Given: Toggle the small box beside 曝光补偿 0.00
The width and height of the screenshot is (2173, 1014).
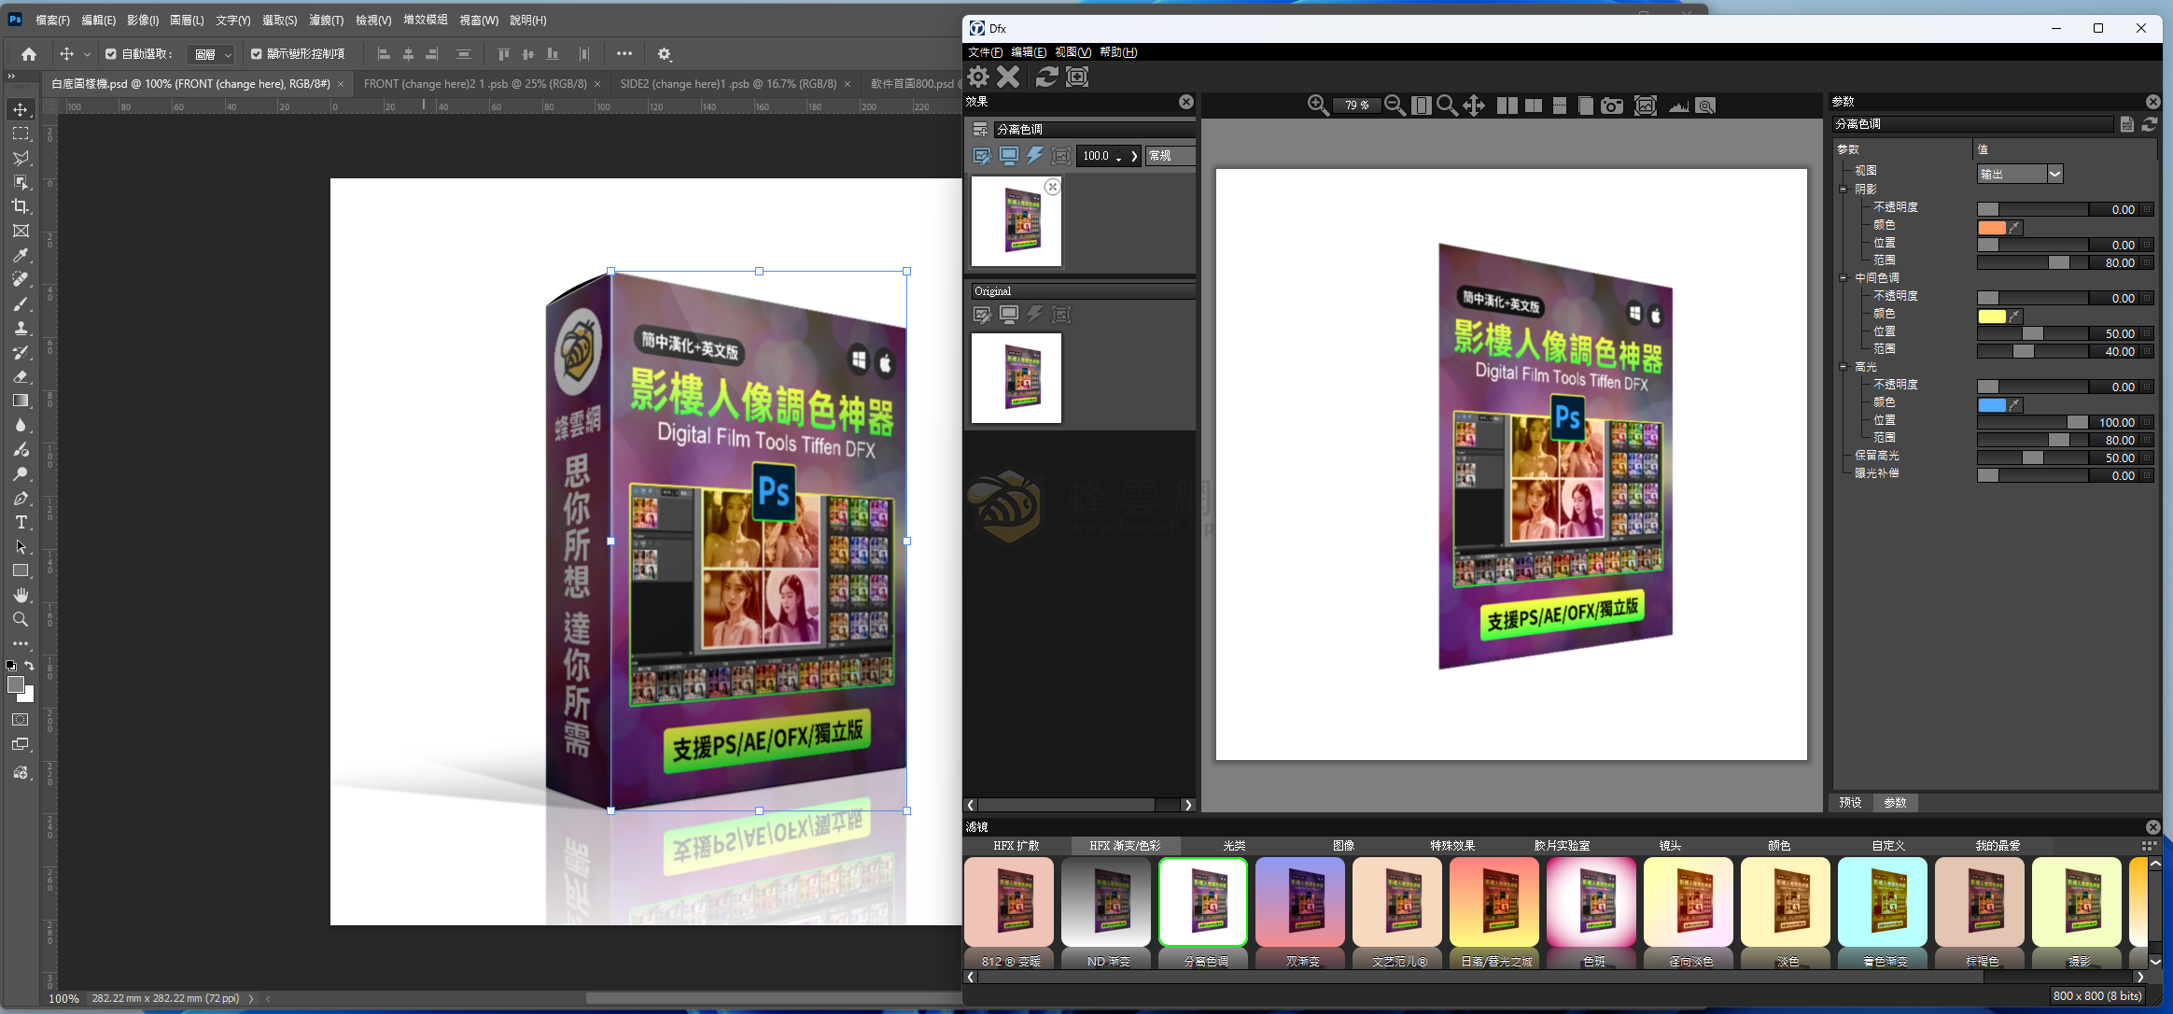Looking at the screenshot, I should (x=2147, y=475).
